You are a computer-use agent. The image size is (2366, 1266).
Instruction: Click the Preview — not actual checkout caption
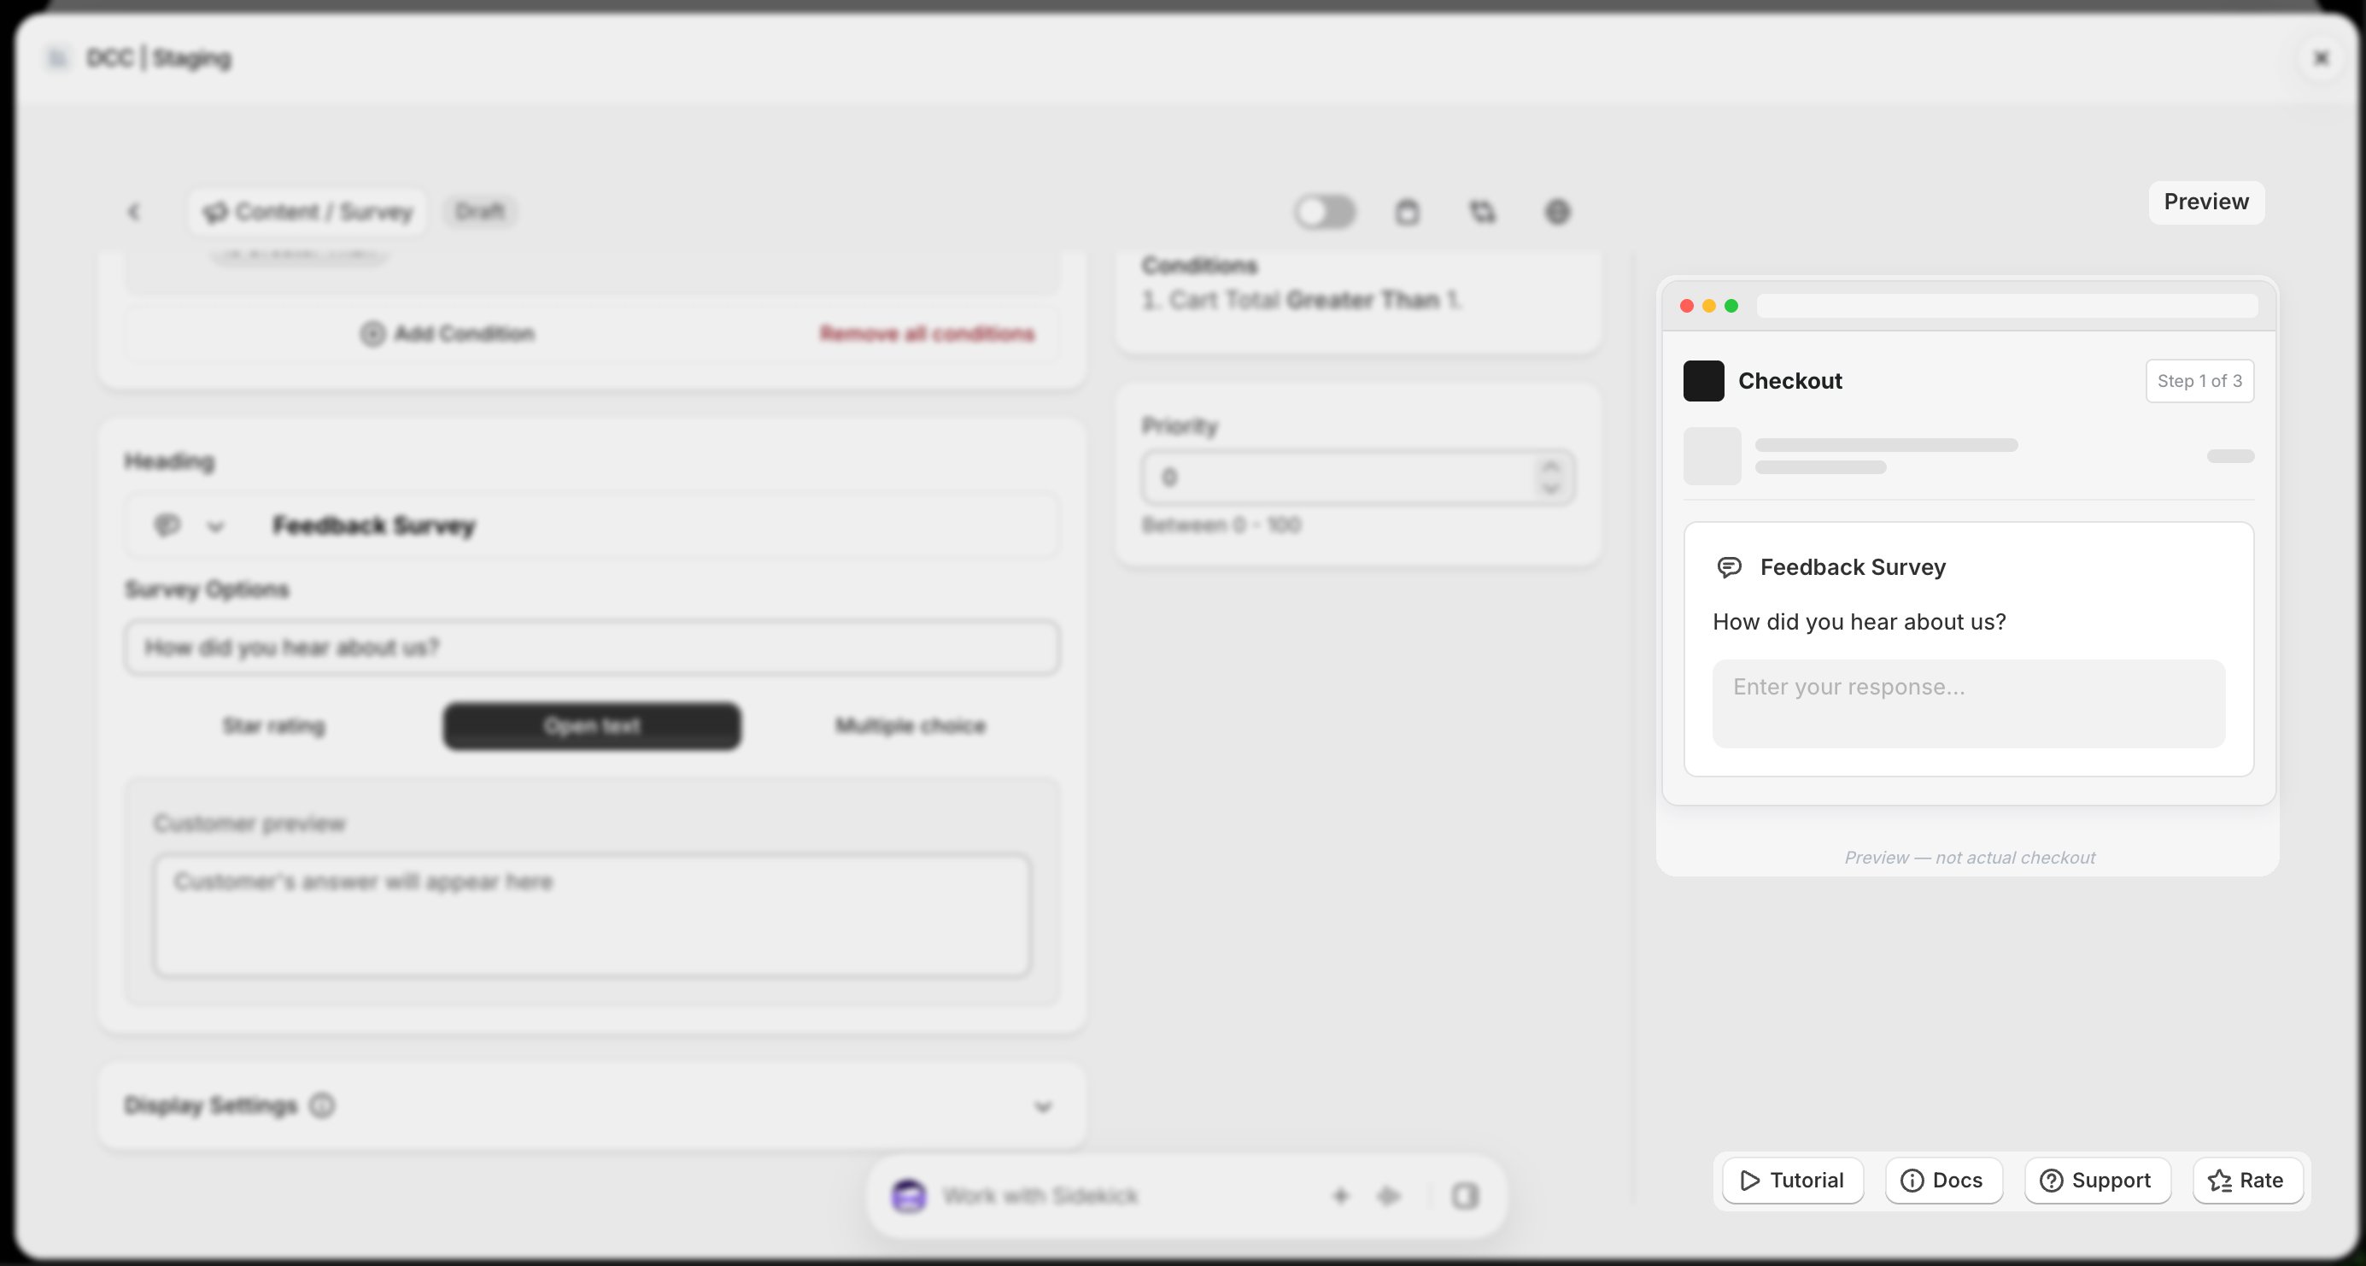coord(1969,858)
